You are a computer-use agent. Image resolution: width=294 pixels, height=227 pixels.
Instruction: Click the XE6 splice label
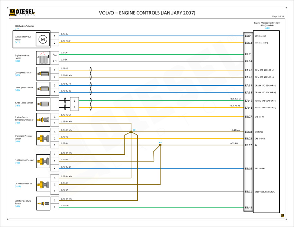point(160,142)
